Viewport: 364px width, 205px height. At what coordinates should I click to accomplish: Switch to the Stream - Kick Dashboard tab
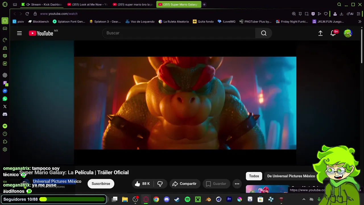(42, 5)
